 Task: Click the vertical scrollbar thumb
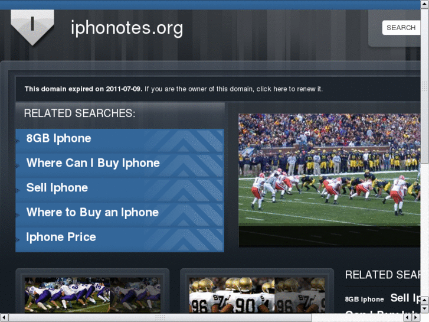(x=425, y=84)
